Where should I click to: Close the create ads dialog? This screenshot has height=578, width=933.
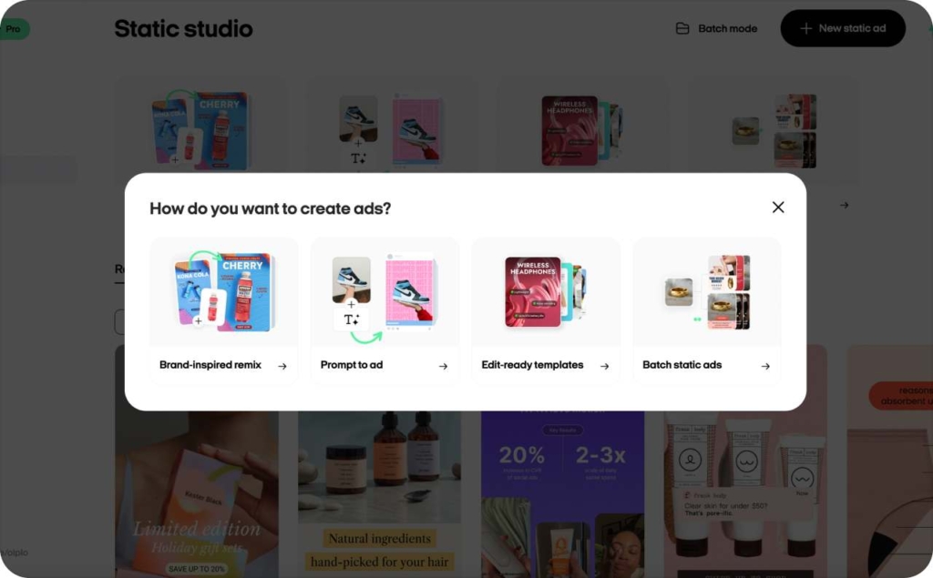click(x=778, y=207)
